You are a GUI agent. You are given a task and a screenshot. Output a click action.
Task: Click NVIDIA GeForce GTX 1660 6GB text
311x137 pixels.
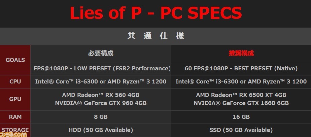coord(241,103)
